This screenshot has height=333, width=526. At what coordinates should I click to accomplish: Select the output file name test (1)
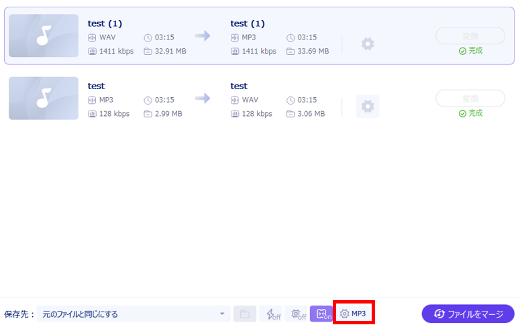click(248, 23)
